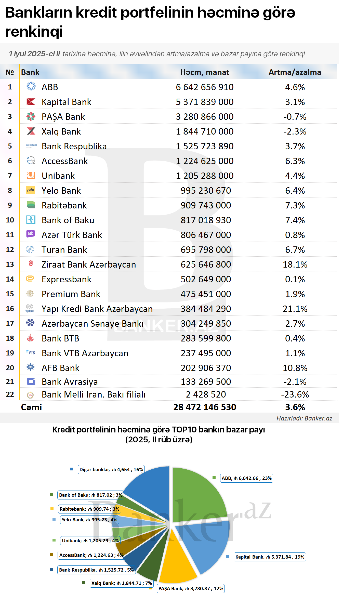Click the Bank of Baku logo icon
343x607 pixels.
point(31,220)
